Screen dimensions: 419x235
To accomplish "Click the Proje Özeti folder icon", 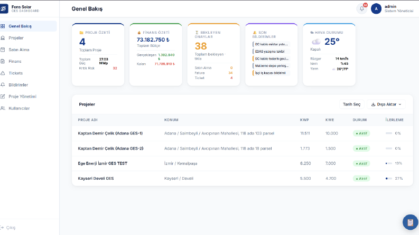I will click(81, 33).
